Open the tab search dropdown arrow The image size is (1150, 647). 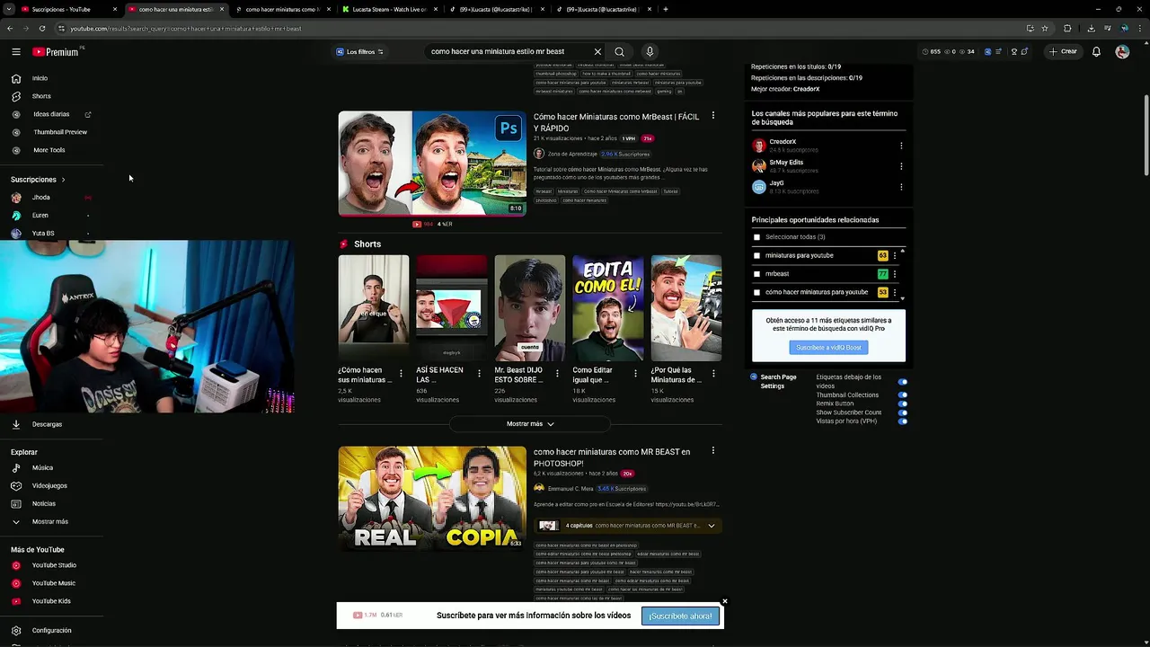pos(9,9)
